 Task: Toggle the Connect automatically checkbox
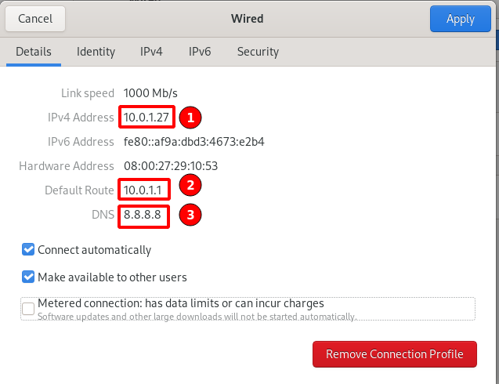[x=28, y=250]
